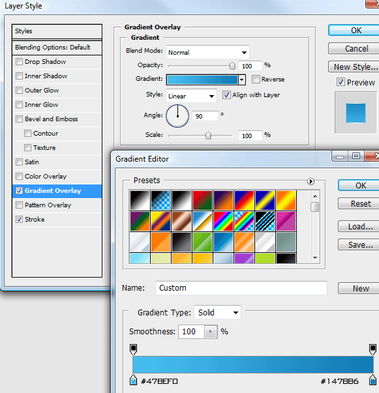This screenshot has height=393, width=379.
Task: Click the angle dial control
Action: pyautogui.click(x=177, y=116)
